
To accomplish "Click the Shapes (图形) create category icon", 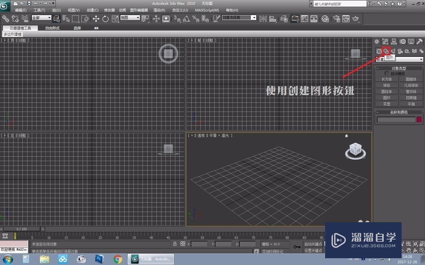I will tap(386, 51).
